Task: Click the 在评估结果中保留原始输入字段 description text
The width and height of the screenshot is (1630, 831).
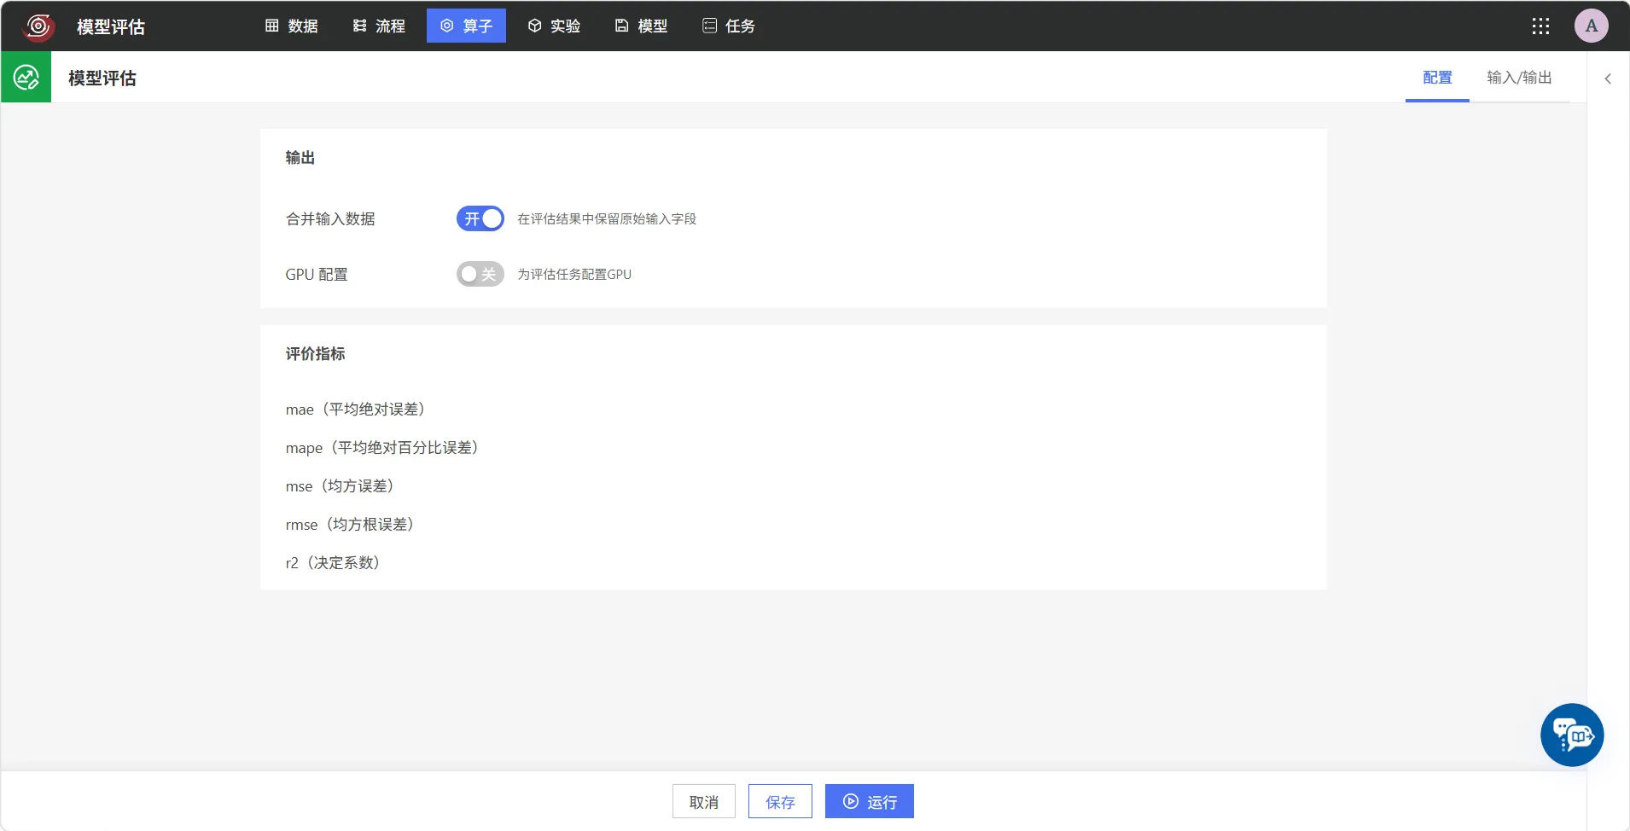Action: (x=607, y=218)
